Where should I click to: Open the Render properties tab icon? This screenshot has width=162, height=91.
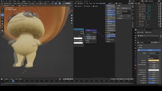coord(135,36)
